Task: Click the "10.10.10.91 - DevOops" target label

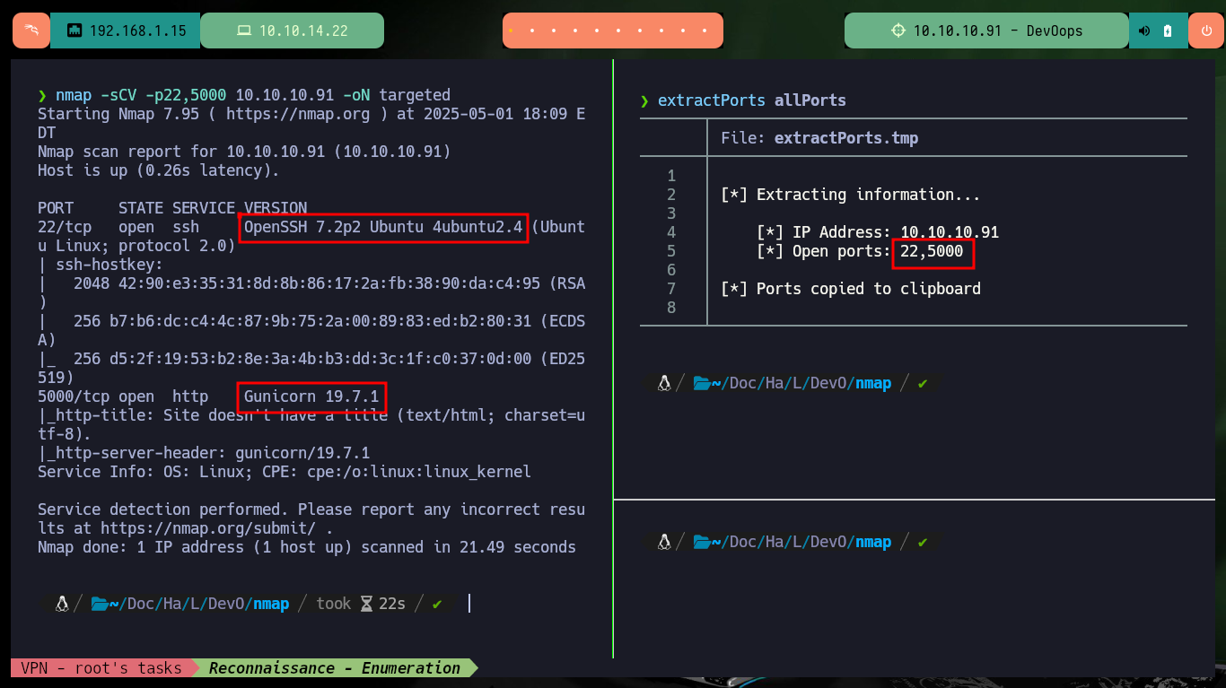Action: pos(998,30)
